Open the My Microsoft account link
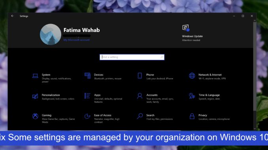This screenshot has width=268, height=150. click(76, 40)
